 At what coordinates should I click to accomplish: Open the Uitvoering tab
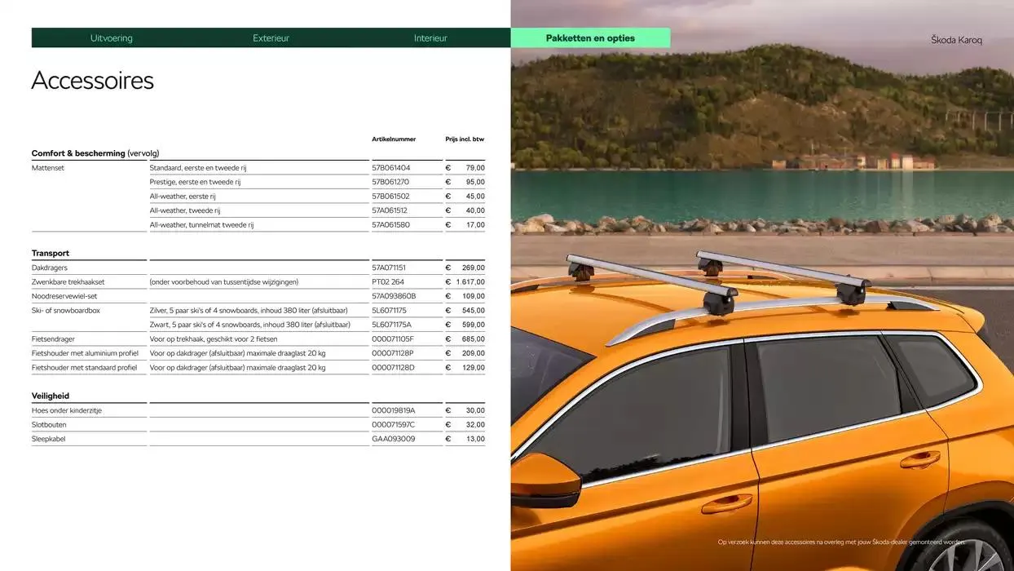[112, 38]
